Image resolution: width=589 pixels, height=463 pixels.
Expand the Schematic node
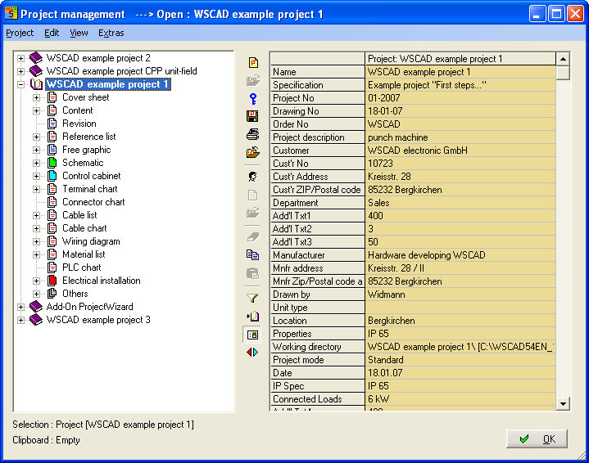pos(36,164)
